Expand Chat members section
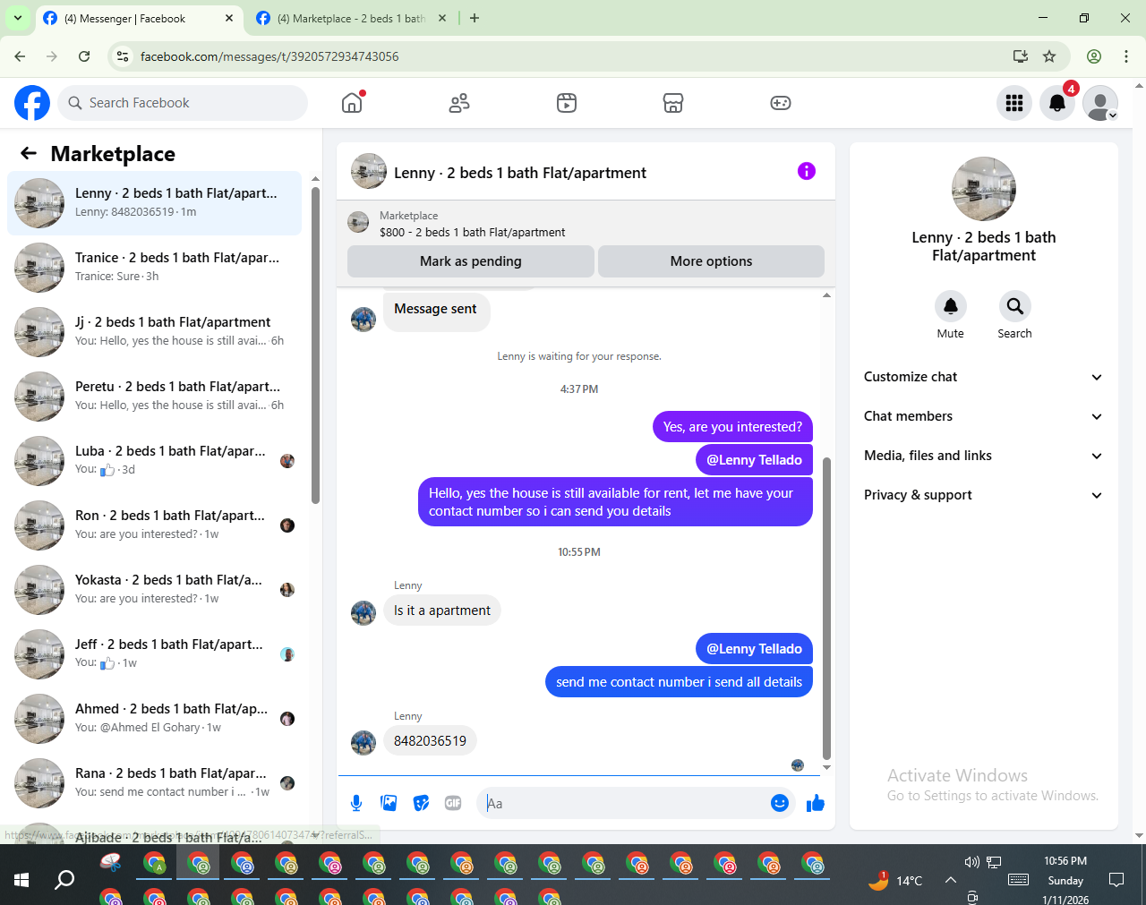Screen dimensions: 1146x905 [x=983, y=416]
